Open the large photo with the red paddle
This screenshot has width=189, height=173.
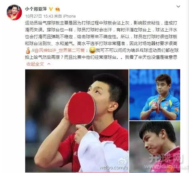pos(77,120)
